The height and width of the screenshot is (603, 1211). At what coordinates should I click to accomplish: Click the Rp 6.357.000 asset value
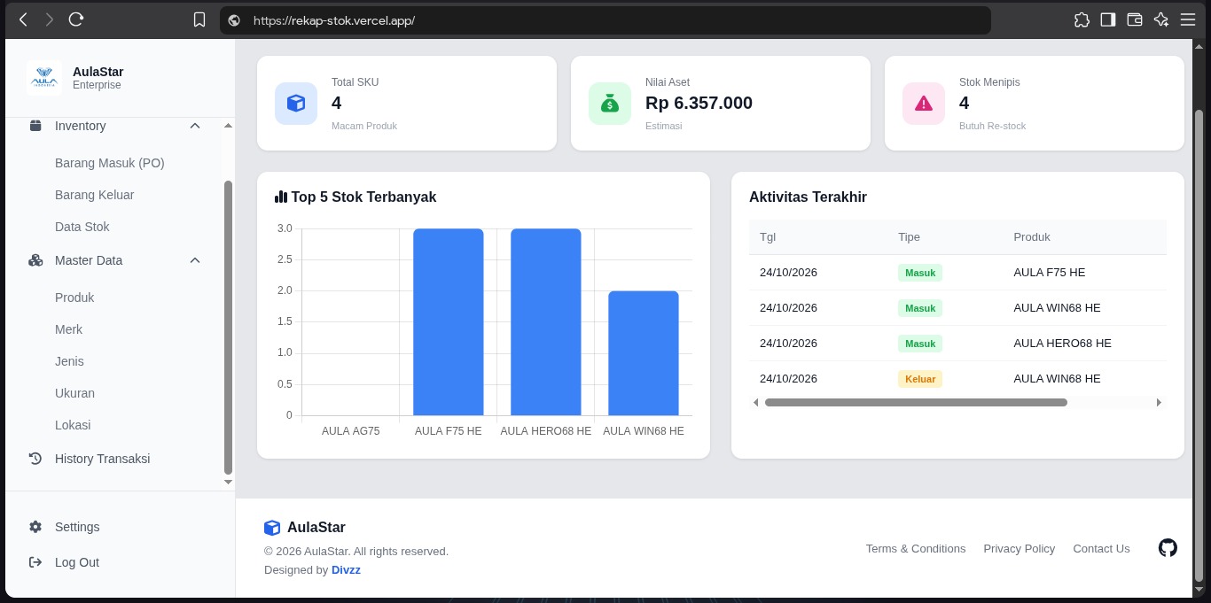pyautogui.click(x=699, y=103)
